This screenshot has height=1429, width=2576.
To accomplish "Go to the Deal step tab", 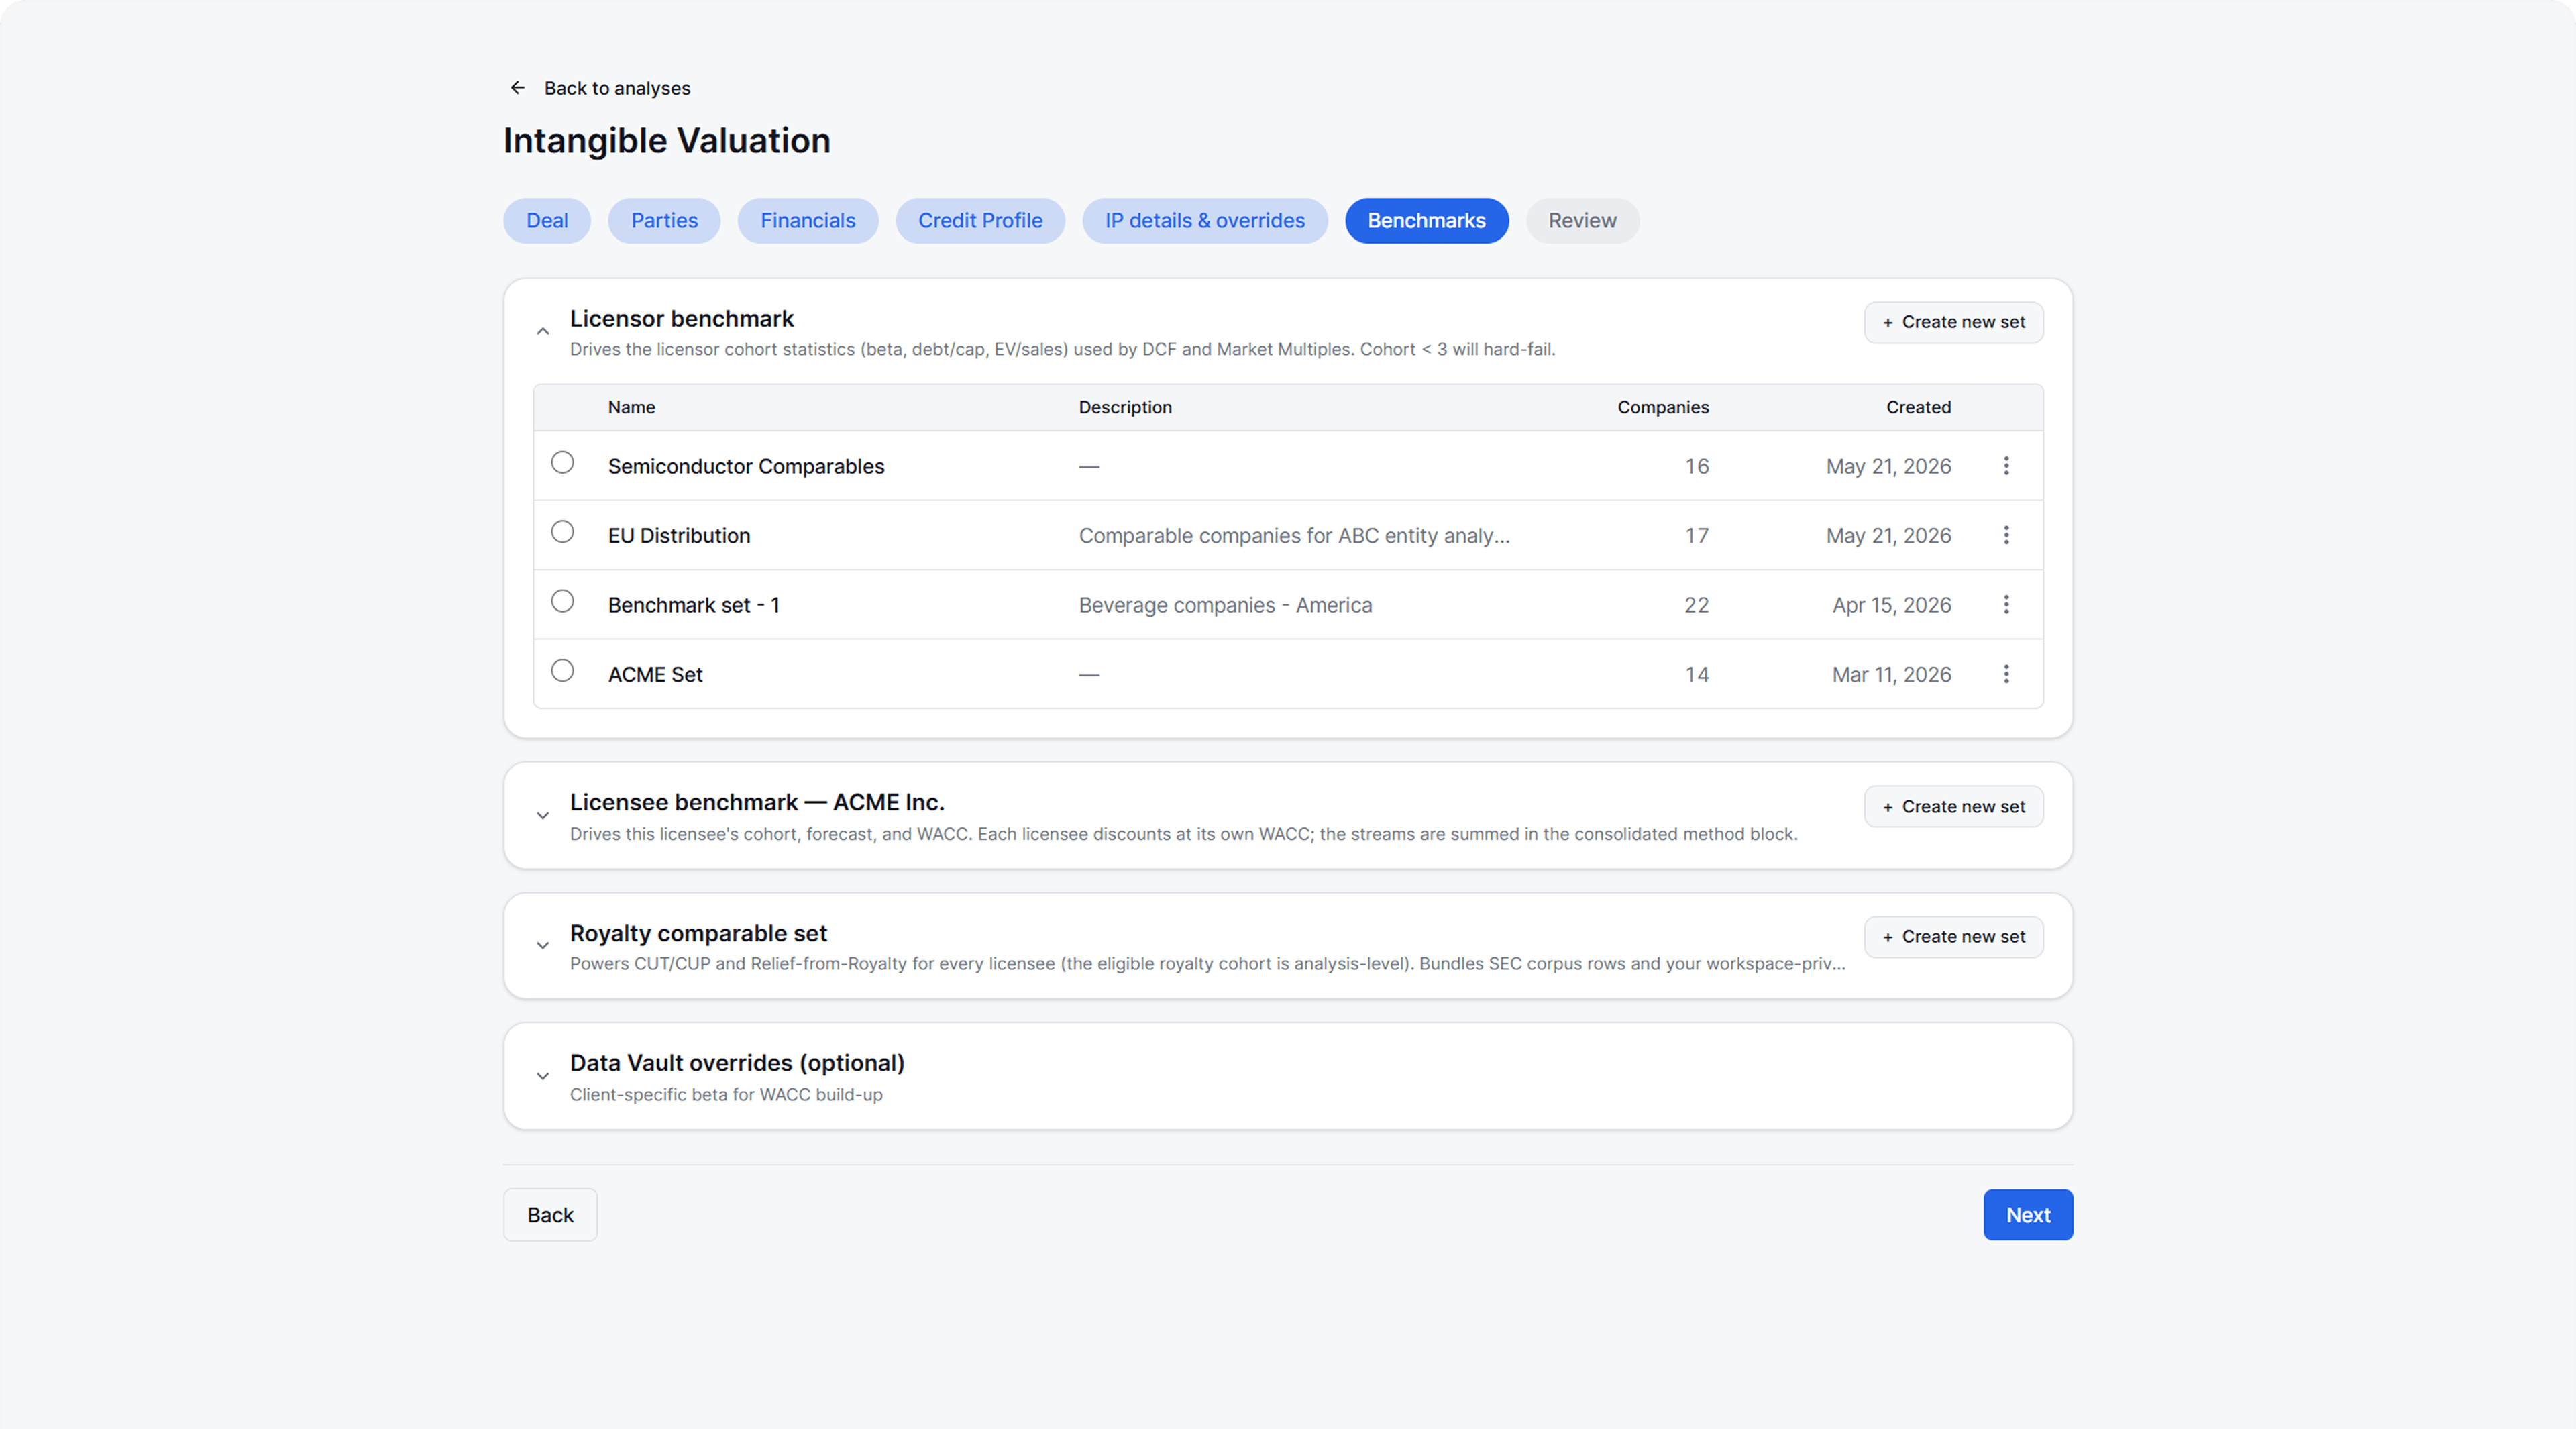I will click(x=547, y=221).
